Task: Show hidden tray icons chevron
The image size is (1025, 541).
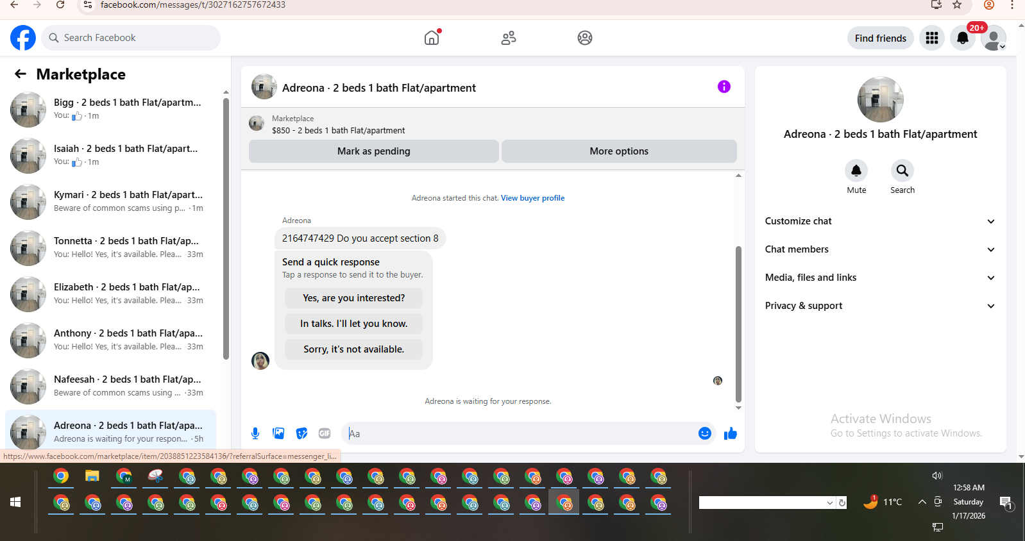Action: coord(922,502)
